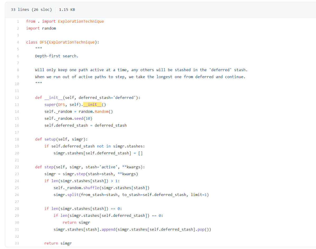Click the "Depth-first search." docstring text
The width and height of the screenshot is (316, 249).
point(57,56)
